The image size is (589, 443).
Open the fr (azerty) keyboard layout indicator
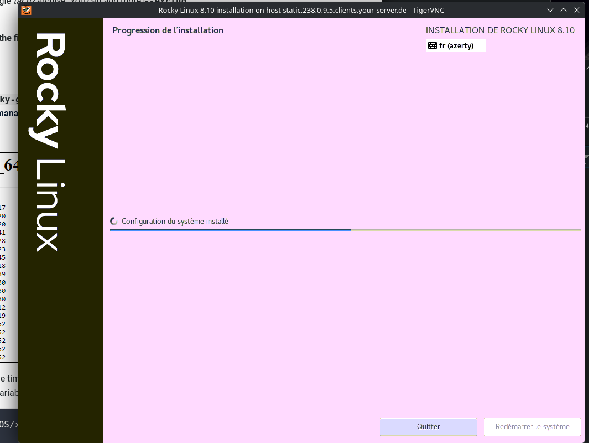455,45
